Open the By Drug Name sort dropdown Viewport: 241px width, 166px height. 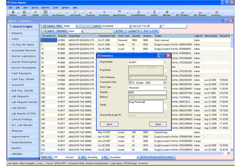click(x=138, y=157)
